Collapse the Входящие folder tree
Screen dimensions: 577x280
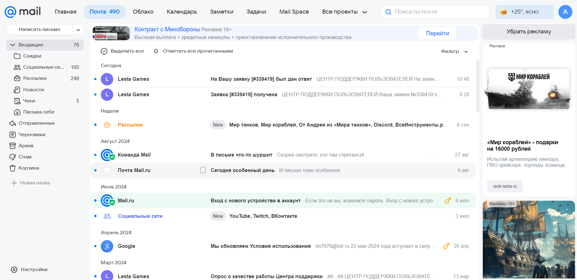coord(12,45)
